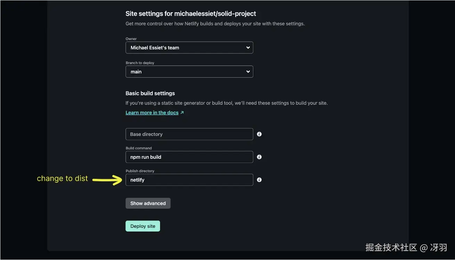Click the chevron arrow in the branch dropdown

click(x=248, y=72)
